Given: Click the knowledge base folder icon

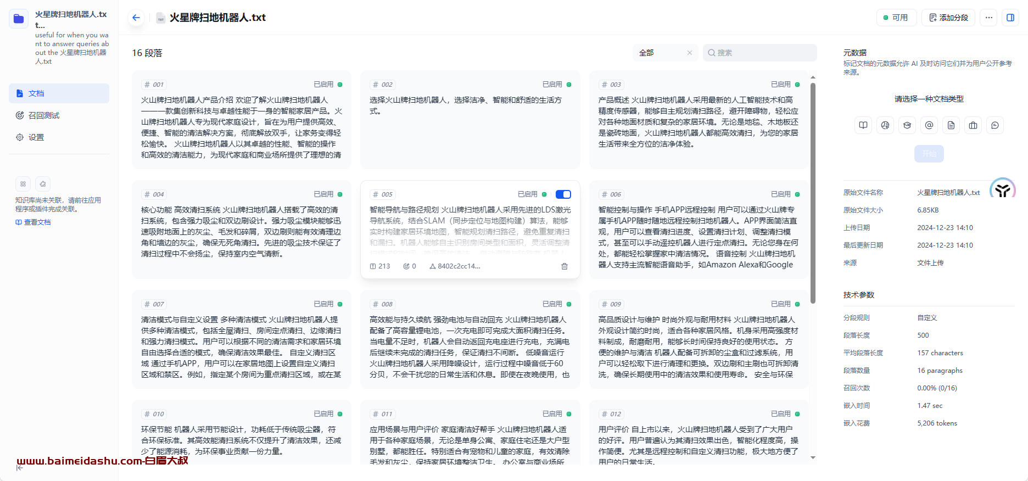Looking at the screenshot, I should pos(19,19).
